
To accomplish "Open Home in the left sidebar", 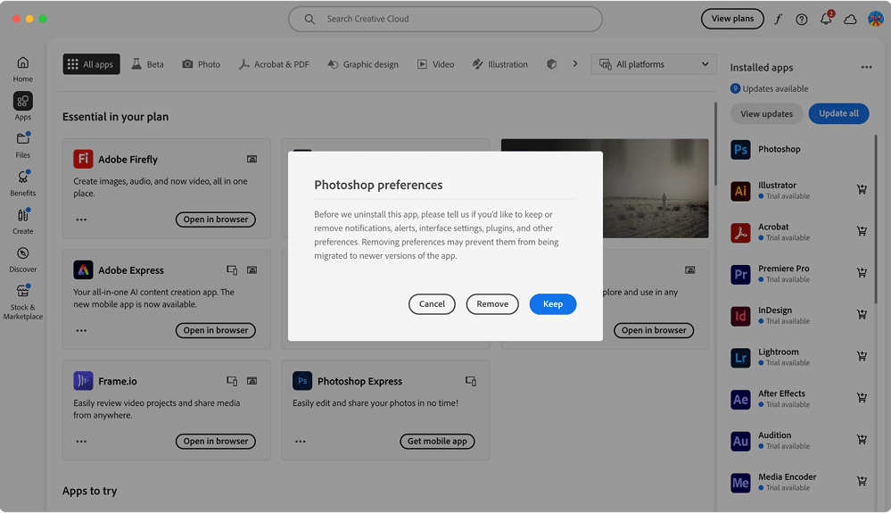I will [x=22, y=70].
